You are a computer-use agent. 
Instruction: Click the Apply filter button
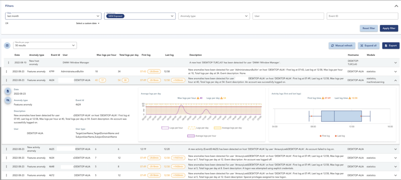(x=389, y=28)
